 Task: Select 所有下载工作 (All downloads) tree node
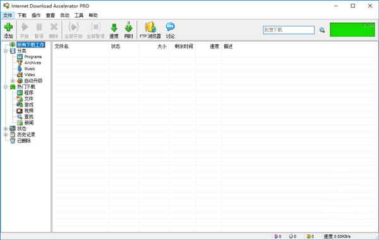[x=31, y=45]
